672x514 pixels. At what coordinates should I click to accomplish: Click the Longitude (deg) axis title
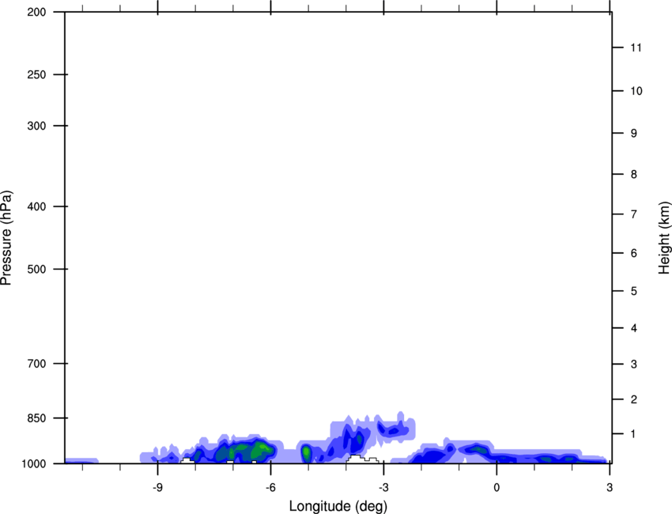coord(338,506)
